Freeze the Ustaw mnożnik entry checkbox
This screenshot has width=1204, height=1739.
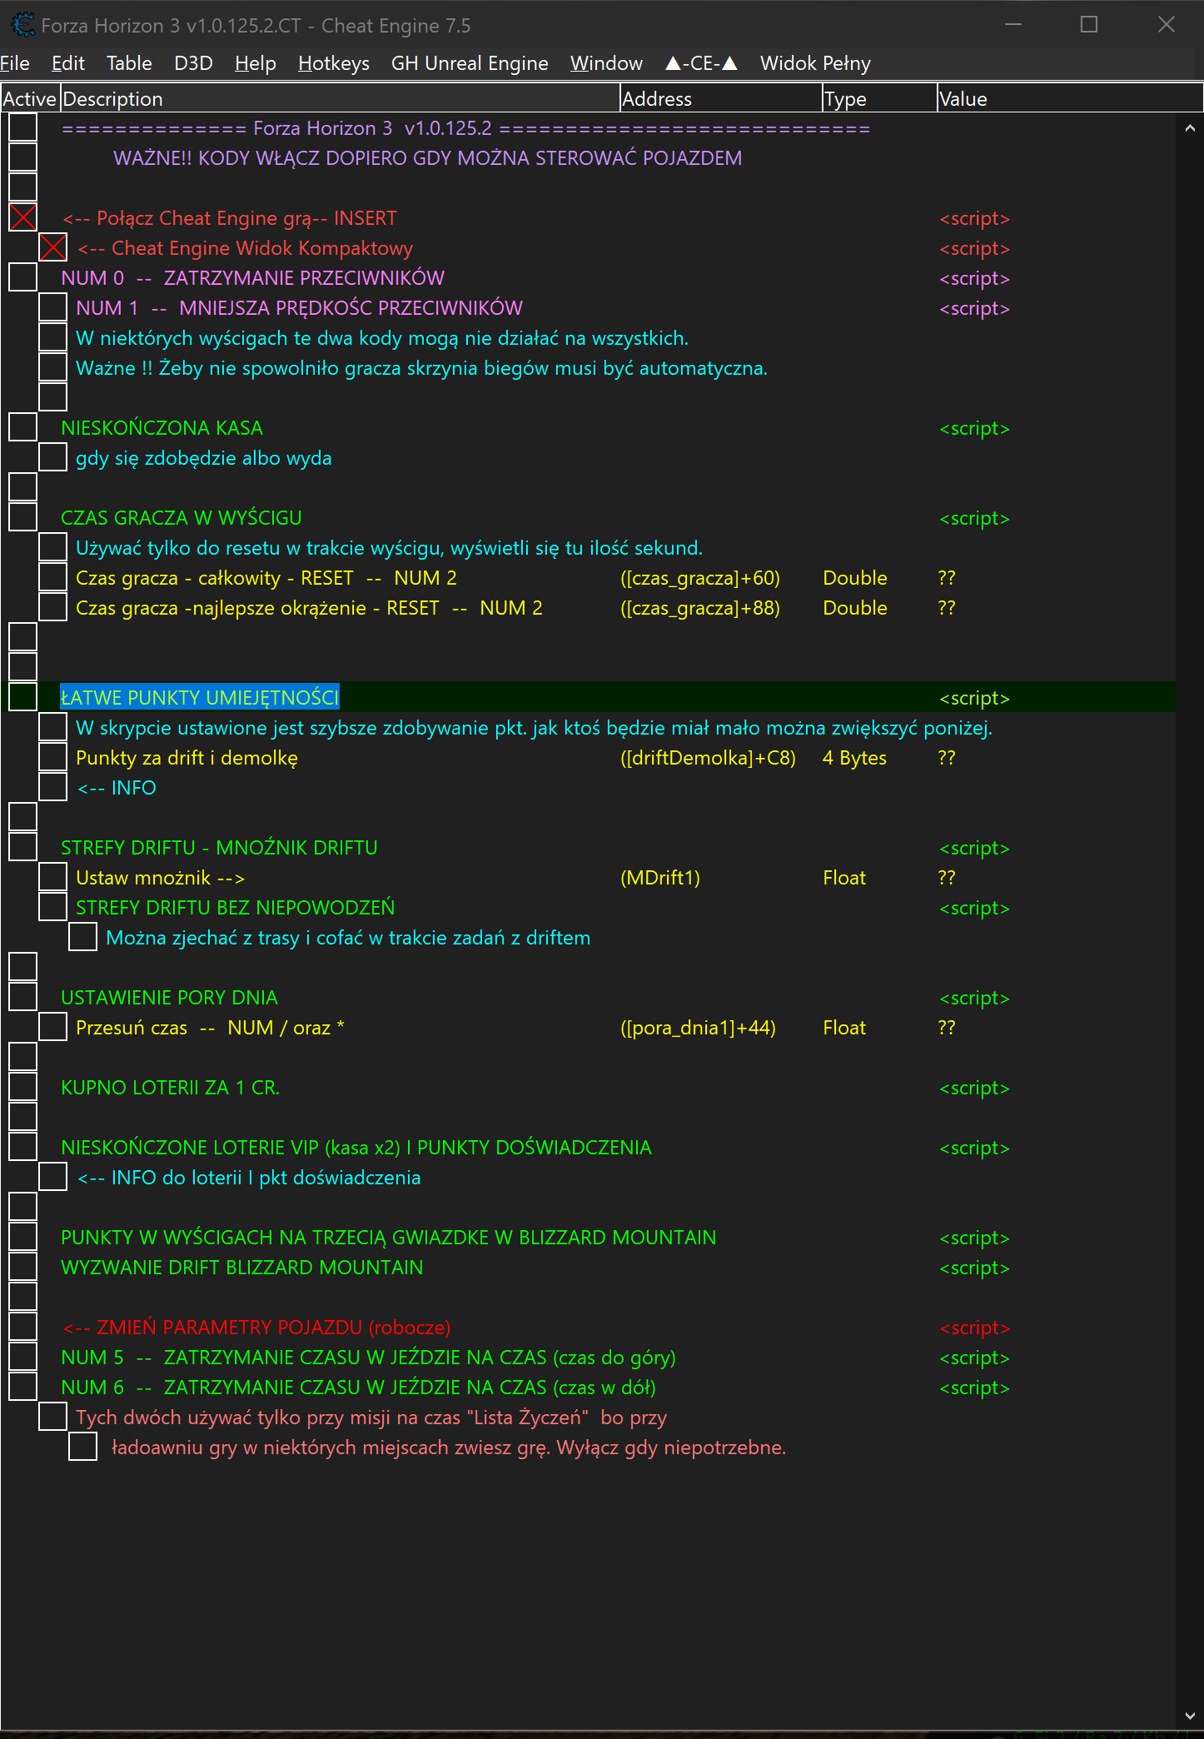click(x=52, y=878)
